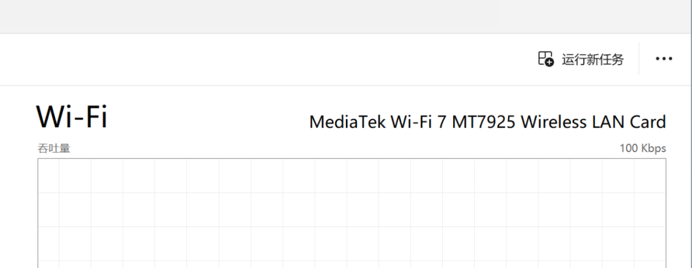Click the center of the throughput graph
This screenshot has height=268, width=692.
pyautogui.click(x=352, y=213)
